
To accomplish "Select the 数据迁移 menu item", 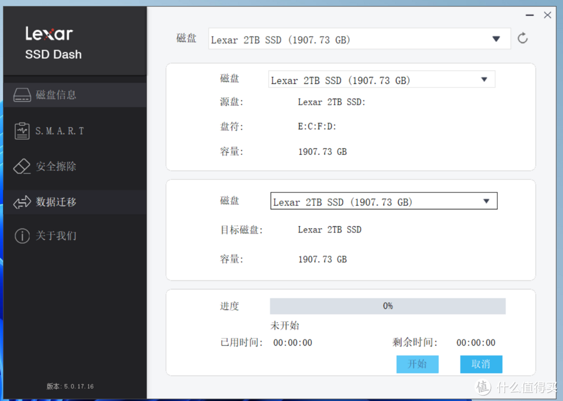I will coord(75,202).
